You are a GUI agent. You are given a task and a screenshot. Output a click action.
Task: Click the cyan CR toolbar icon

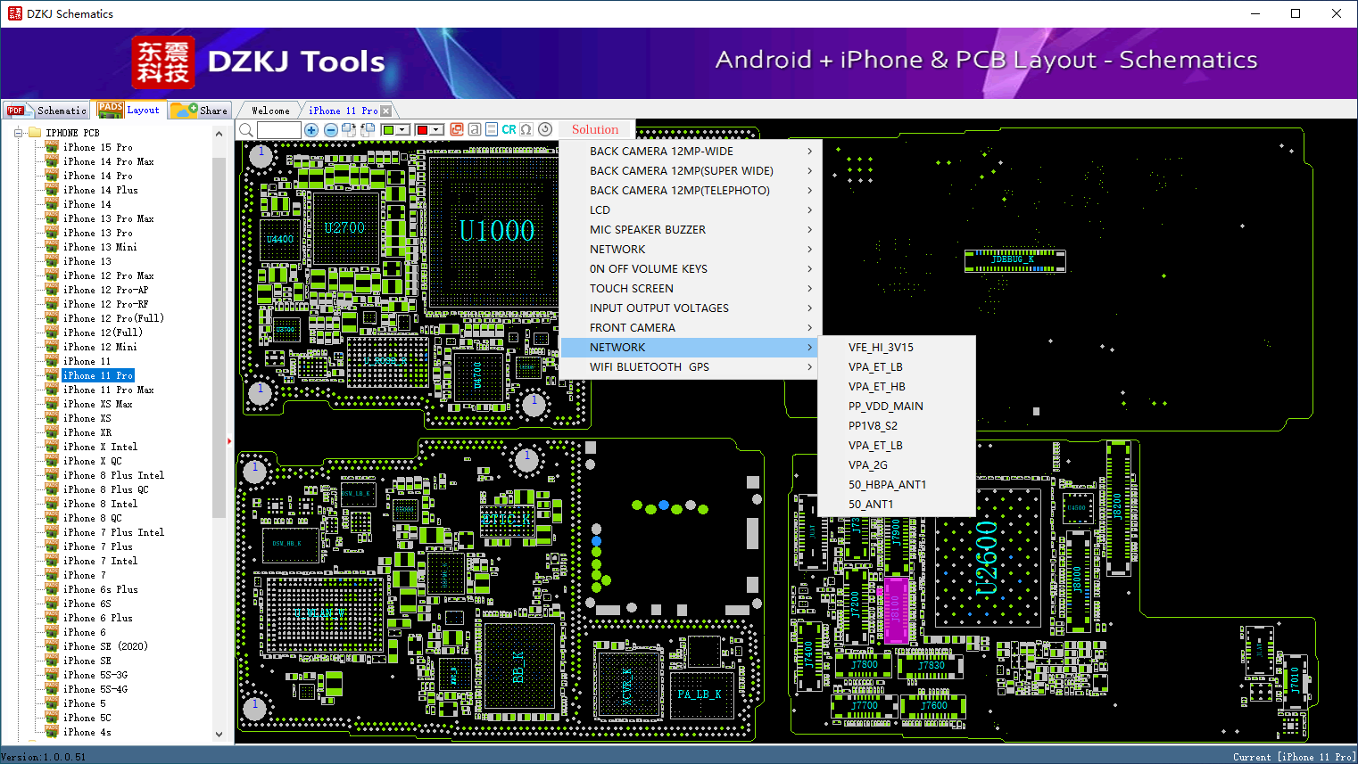pyautogui.click(x=509, y=130)
